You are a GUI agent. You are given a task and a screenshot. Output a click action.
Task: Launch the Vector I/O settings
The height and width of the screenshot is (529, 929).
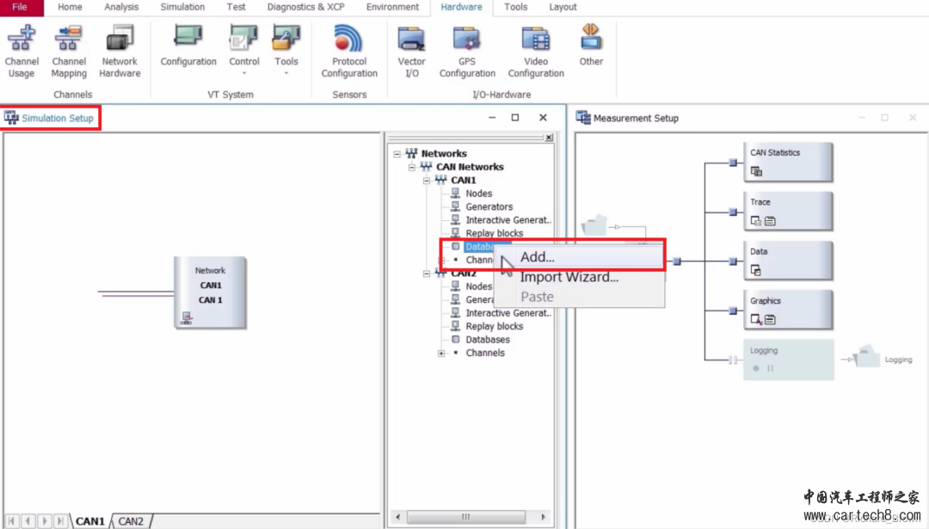point(411,52)
